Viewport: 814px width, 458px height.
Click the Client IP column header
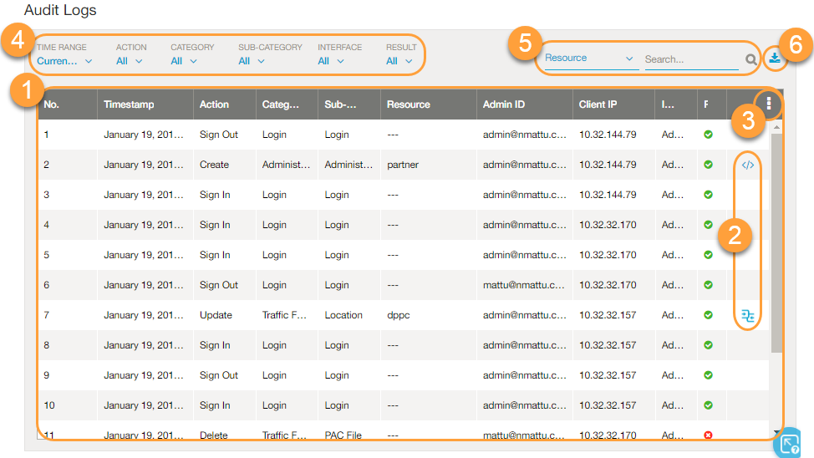point(613,104)
